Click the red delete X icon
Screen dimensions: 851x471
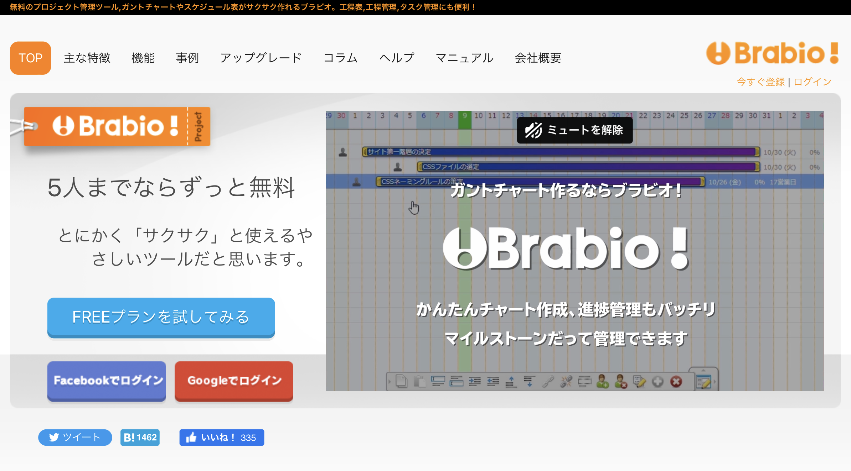point(676,382)
